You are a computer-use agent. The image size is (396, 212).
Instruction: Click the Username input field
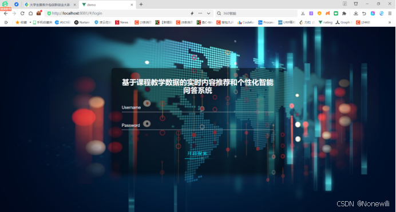(x=197, y=108)
